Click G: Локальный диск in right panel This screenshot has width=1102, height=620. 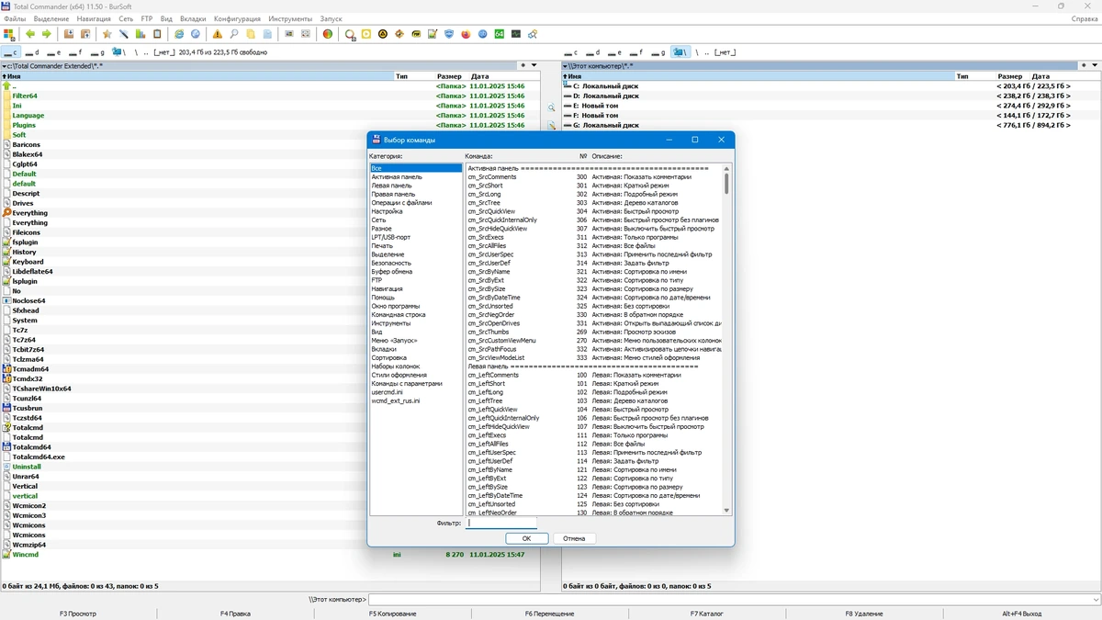606,125
